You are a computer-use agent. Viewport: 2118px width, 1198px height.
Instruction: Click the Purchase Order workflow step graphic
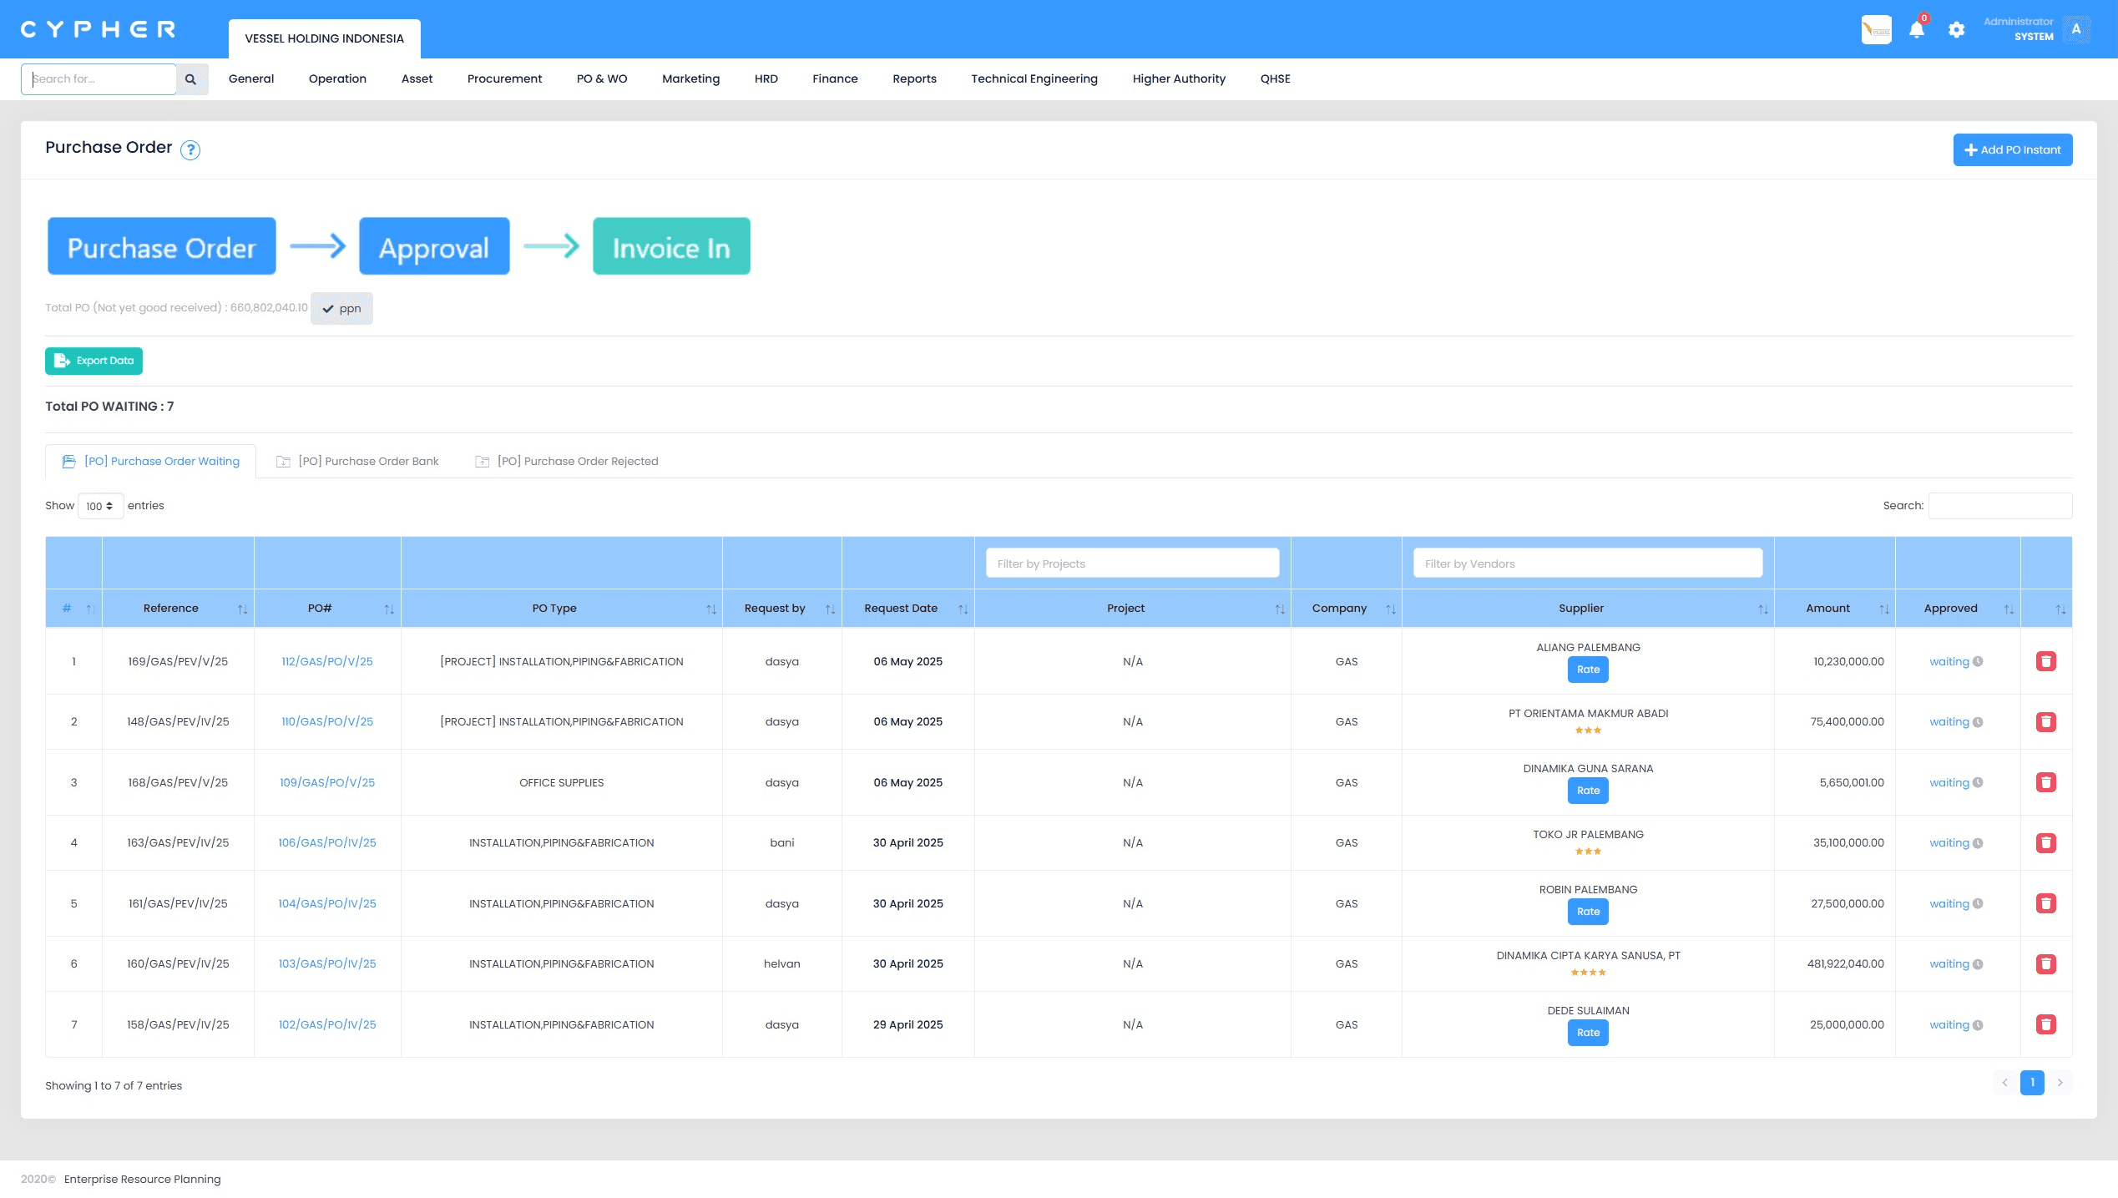162,246
